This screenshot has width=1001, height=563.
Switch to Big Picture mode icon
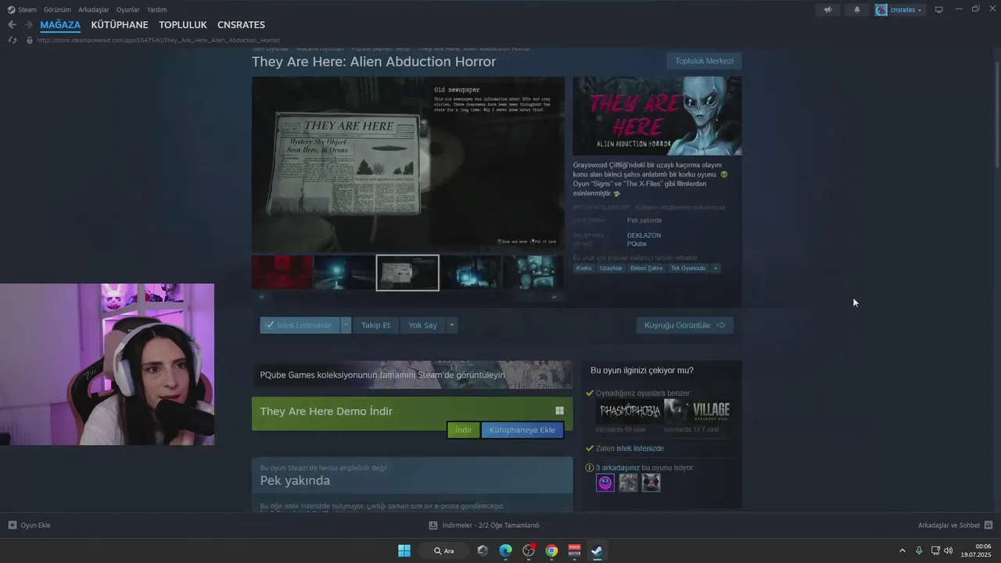click(938, 9)
